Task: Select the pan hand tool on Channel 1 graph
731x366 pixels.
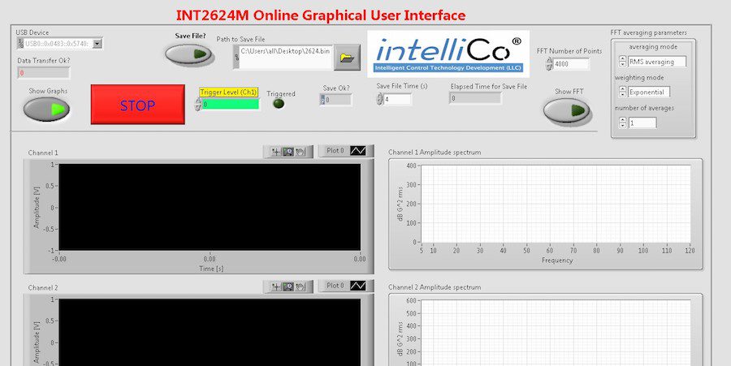Action: (301, 152)
